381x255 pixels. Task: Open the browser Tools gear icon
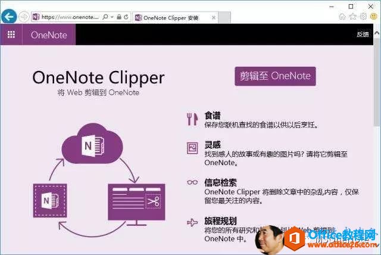coord(363,17)
